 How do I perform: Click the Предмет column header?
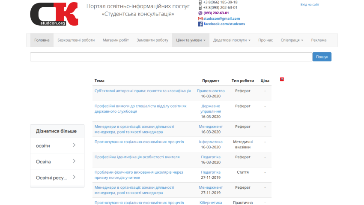pos(211,81)
